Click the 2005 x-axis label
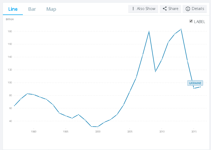Image resolution: width=211 pixels, height=150 pixels. [130, 131]
